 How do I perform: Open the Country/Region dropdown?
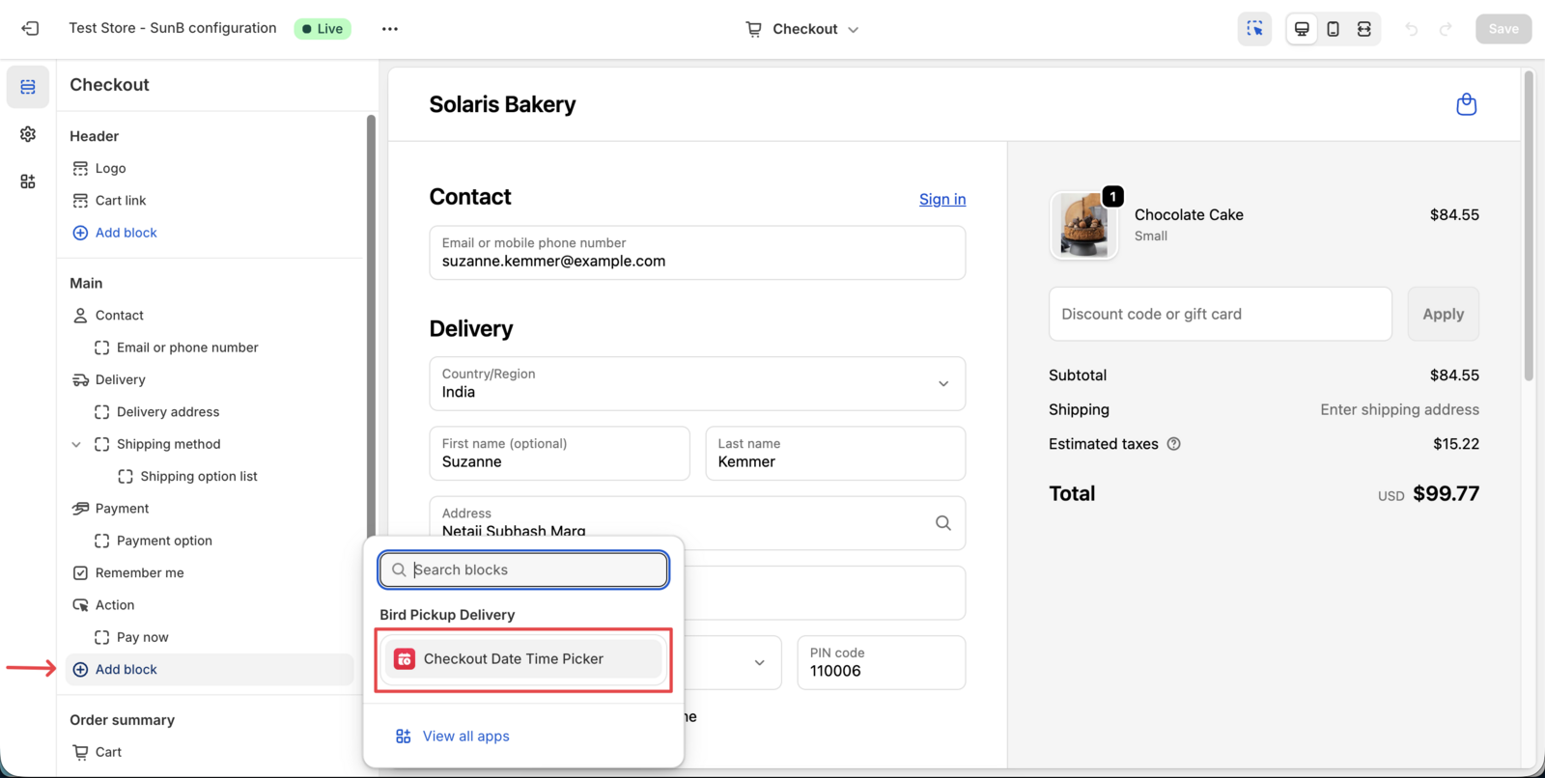[x=697, y=384]
